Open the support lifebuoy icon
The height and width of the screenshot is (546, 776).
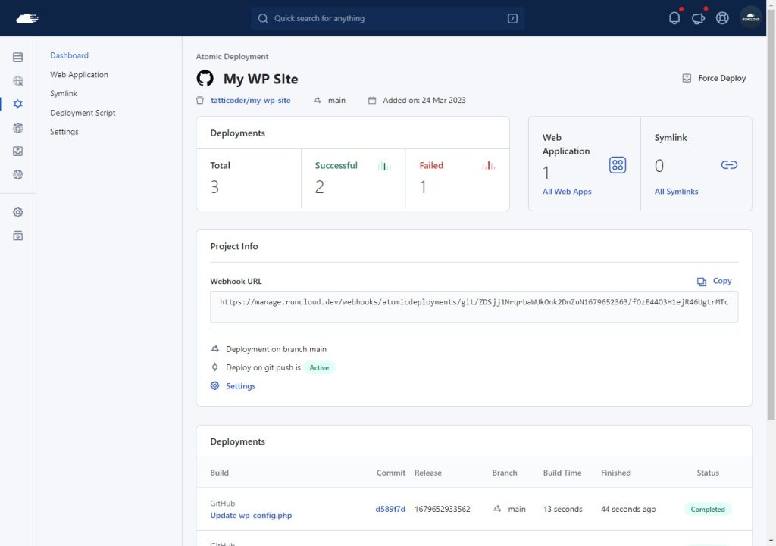tap(722, 18)
